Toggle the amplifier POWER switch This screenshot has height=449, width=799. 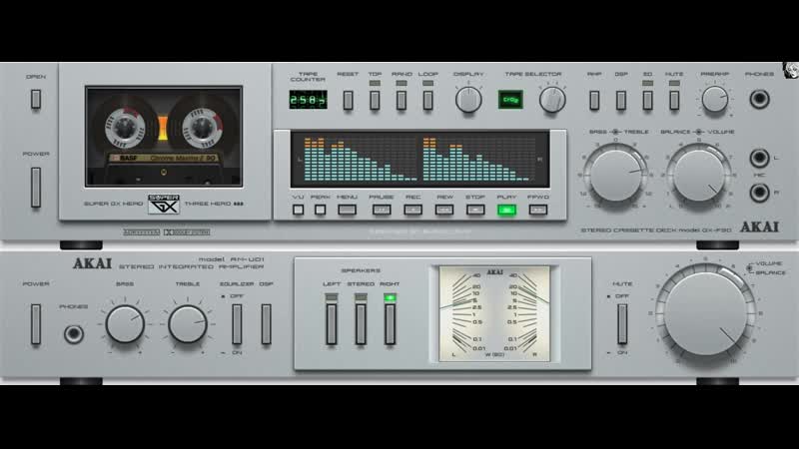tap(36, 324)
